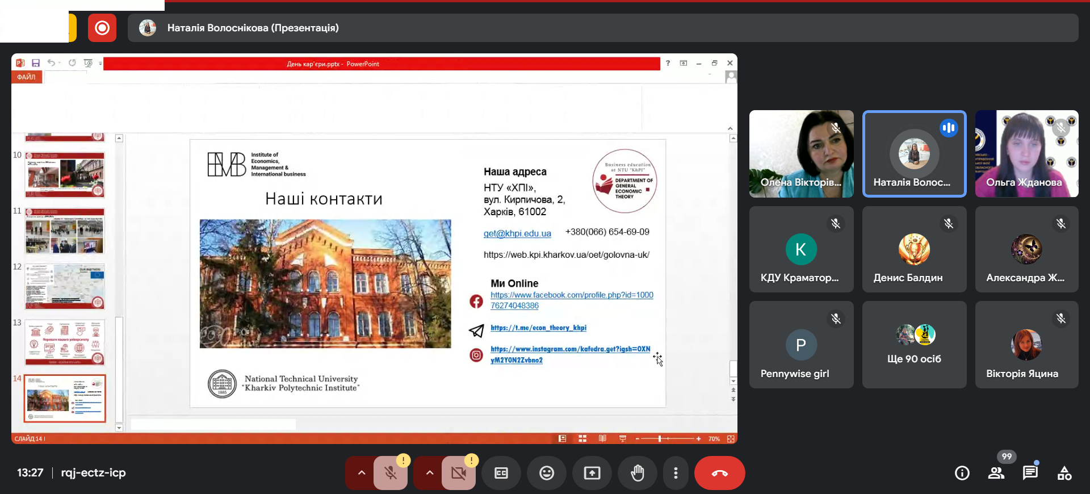
Task: Send an emoji reaction
Action: click(546, 473)
